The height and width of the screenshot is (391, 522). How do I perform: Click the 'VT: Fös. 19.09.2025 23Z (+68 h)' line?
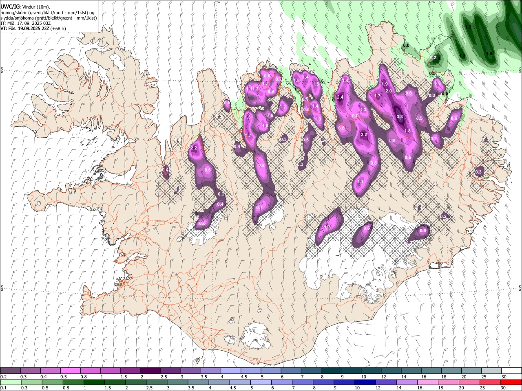[x=33, y=29]
